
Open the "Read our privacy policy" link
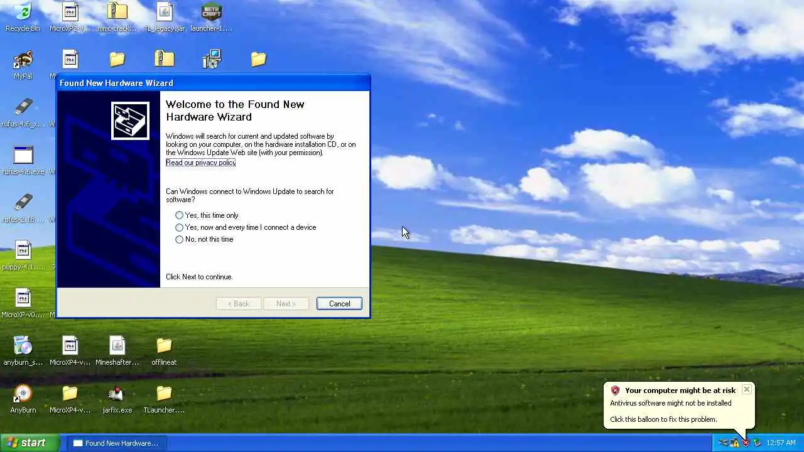click(200, 163)
